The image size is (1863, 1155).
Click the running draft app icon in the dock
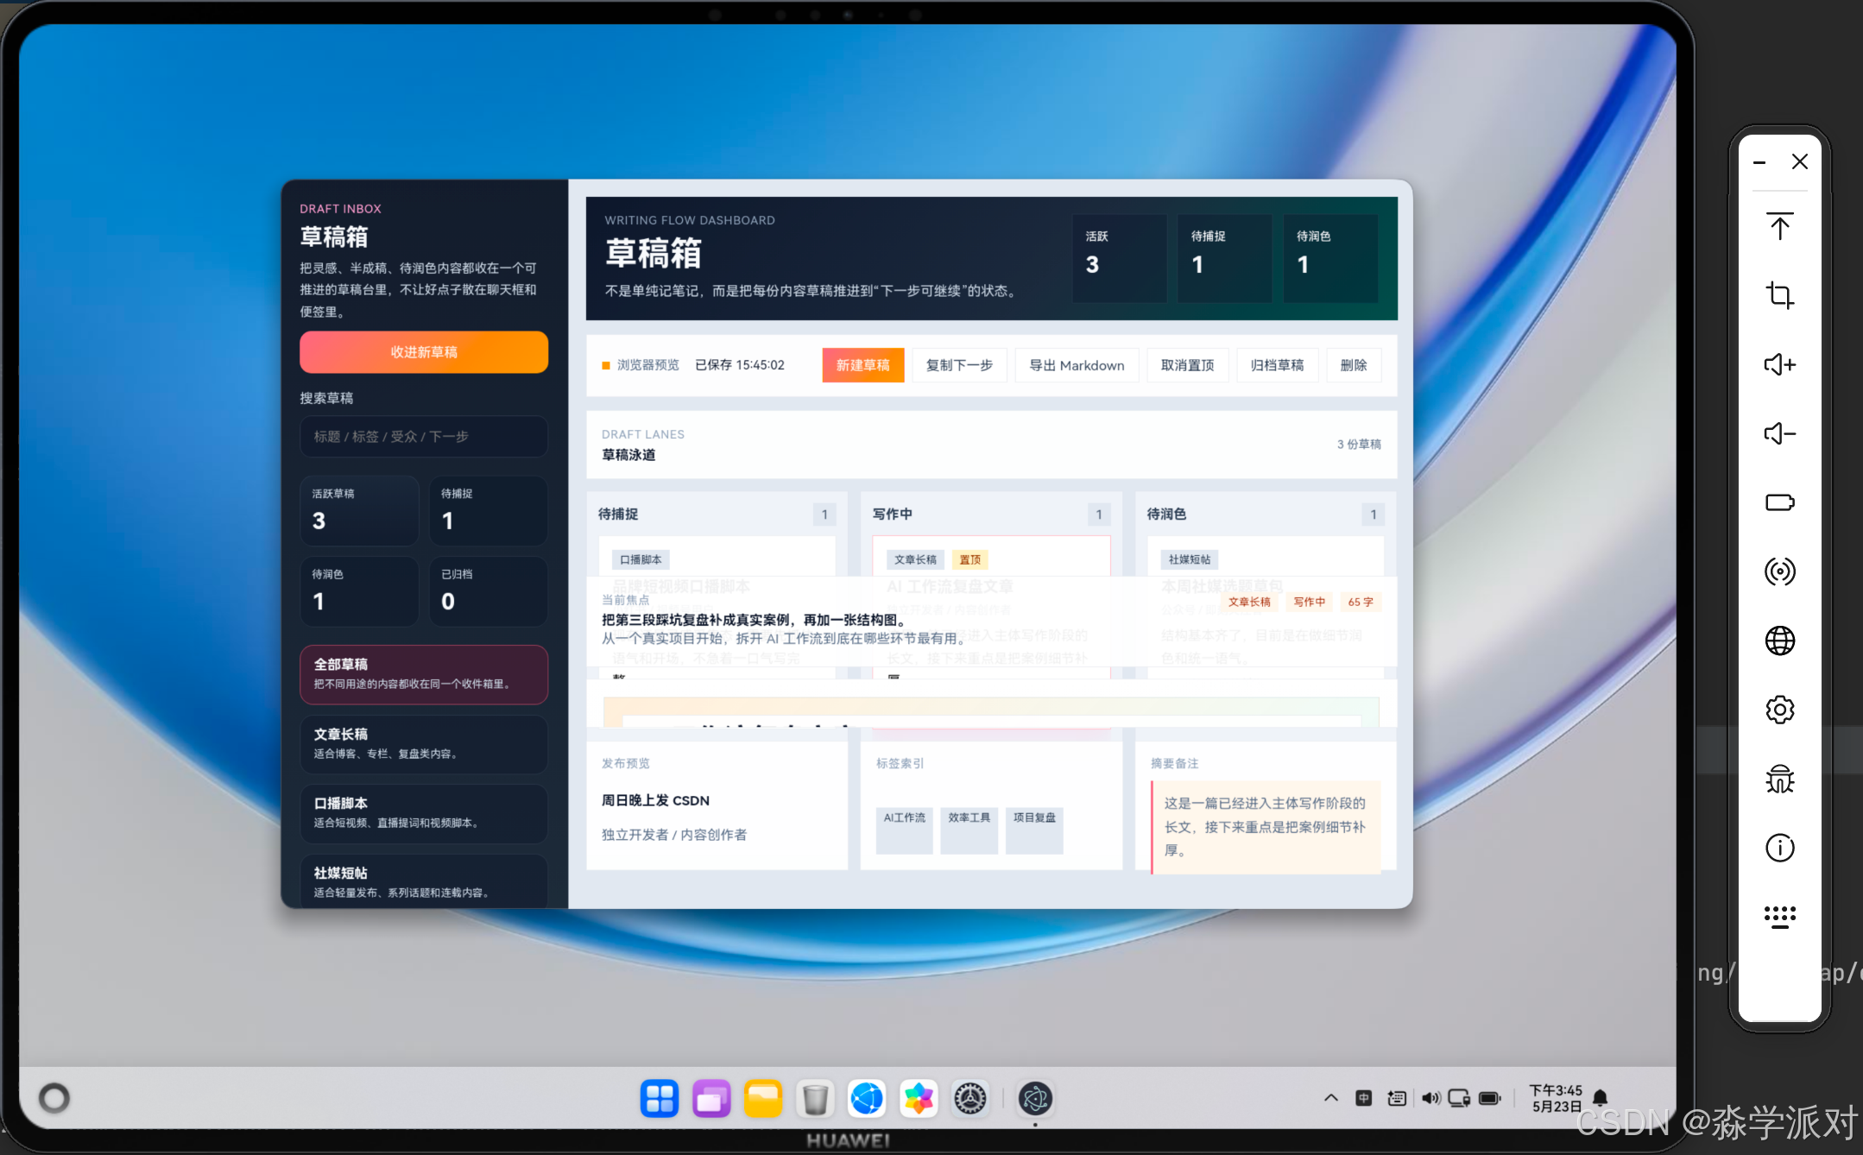click(x=1035, y=1099)
